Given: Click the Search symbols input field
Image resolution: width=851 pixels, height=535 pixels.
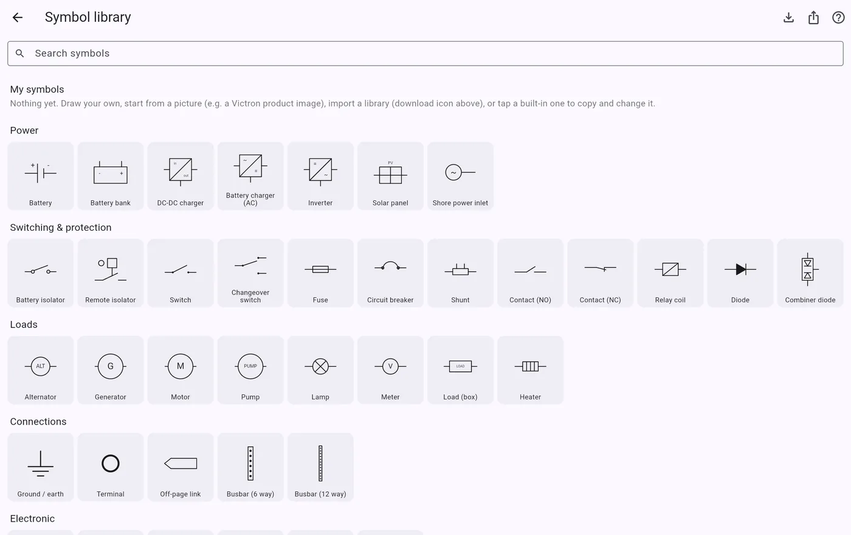Looking at the screenshot, I should pyautogui.click(x=425, y=53).
